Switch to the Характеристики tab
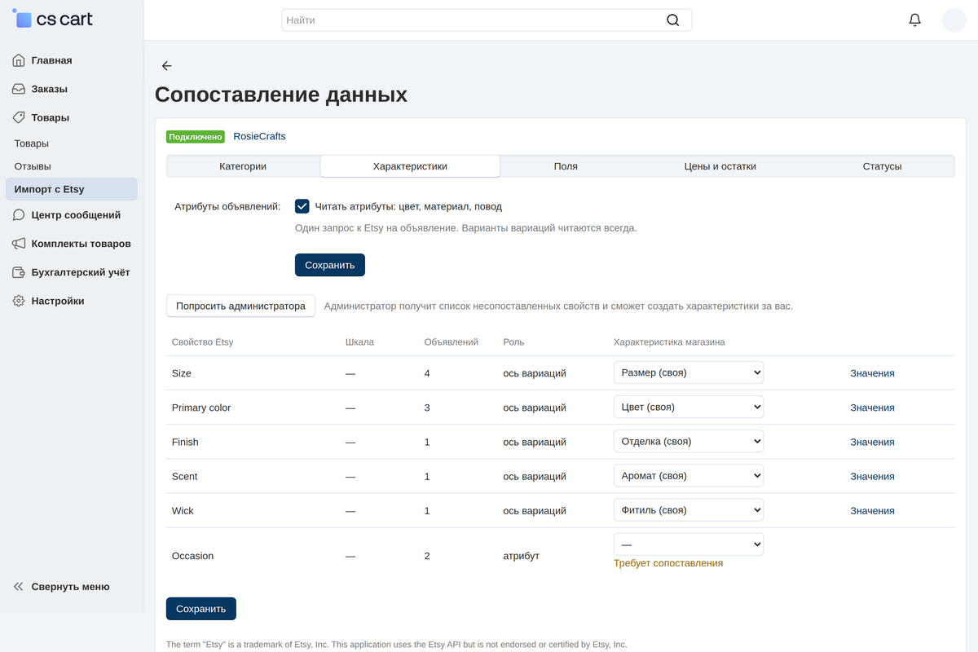 tap(410, 166)
